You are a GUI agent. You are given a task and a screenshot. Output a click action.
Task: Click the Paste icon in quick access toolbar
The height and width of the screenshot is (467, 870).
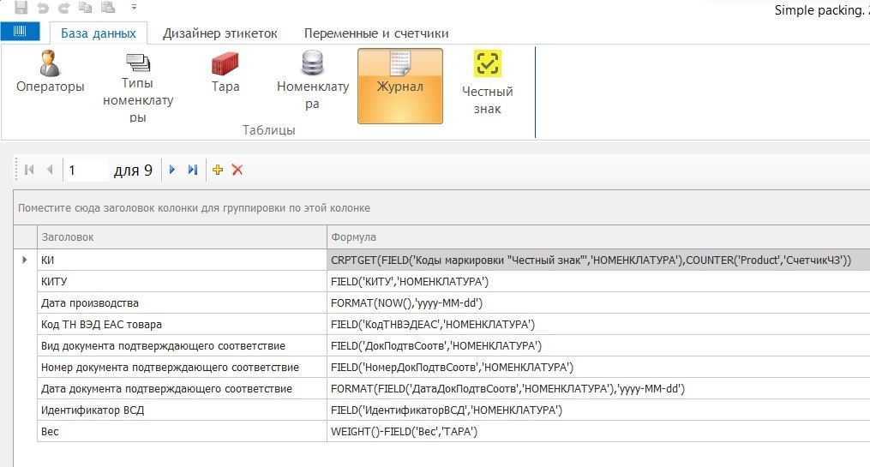point(108,7)
